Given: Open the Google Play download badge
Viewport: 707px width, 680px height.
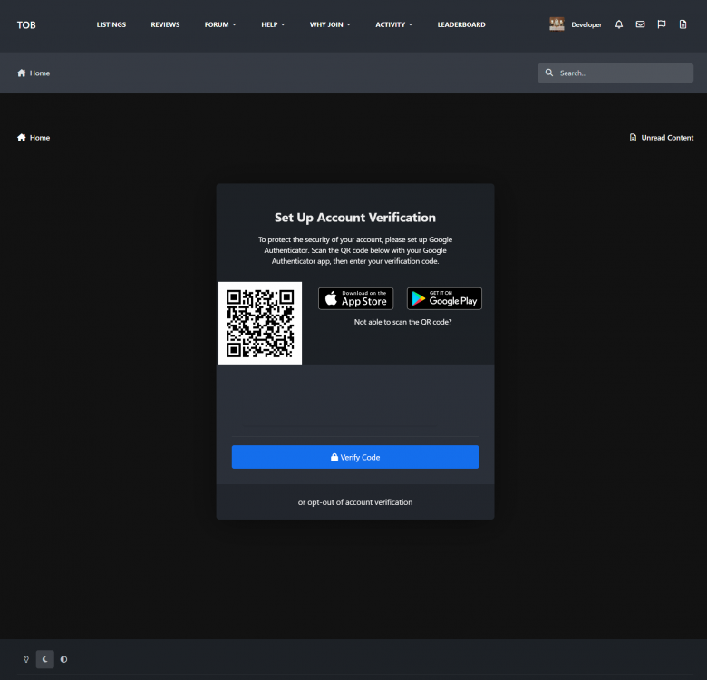Looking at the screenshot, I should 444,298.
